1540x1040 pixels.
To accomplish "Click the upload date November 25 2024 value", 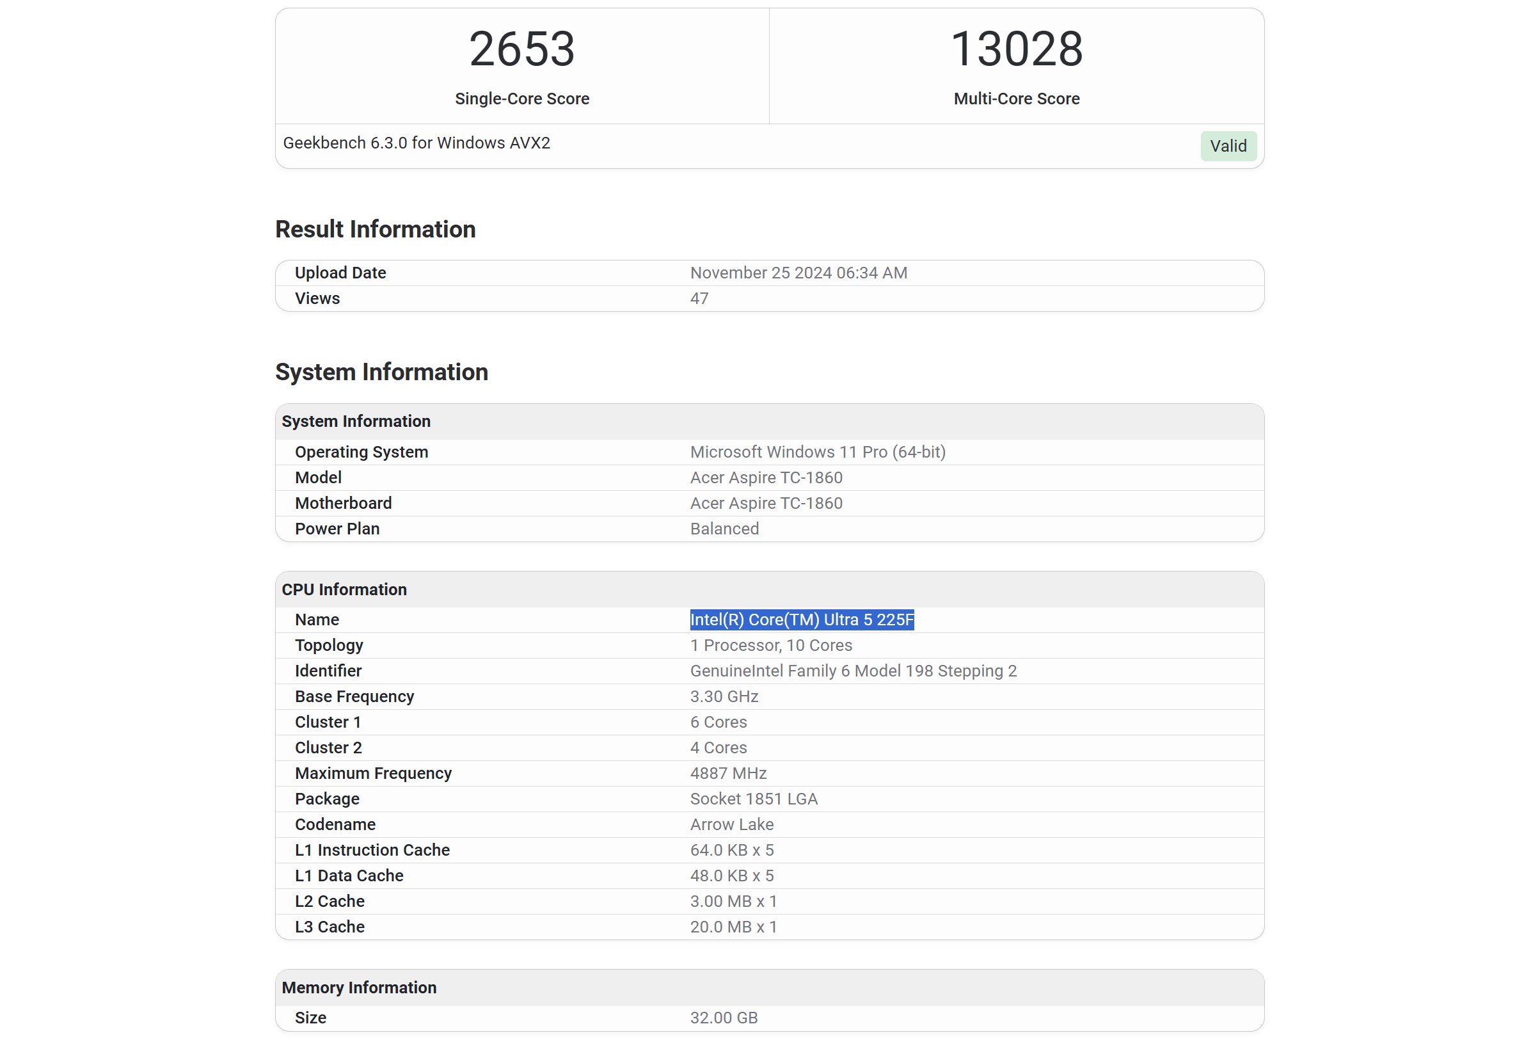I will click(798, 273).
